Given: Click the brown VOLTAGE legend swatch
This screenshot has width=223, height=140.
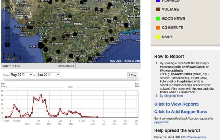Looking at the screenshot, I should (x=158, y=9).
